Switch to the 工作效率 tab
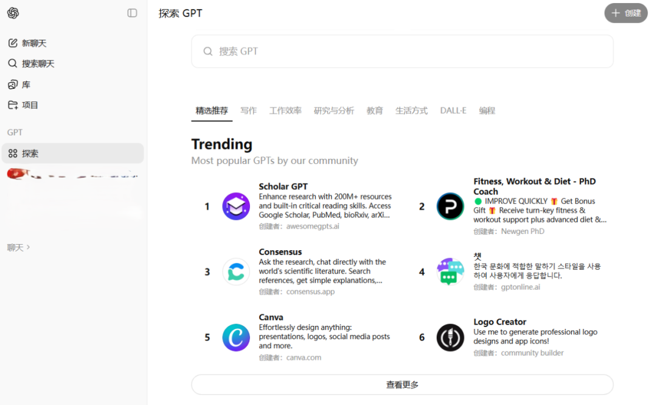This screenshot has width=657, height=405. pyautogui.click(x=285, y=111)
